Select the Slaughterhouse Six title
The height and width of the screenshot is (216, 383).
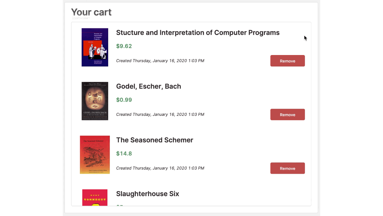pos(148,194)
